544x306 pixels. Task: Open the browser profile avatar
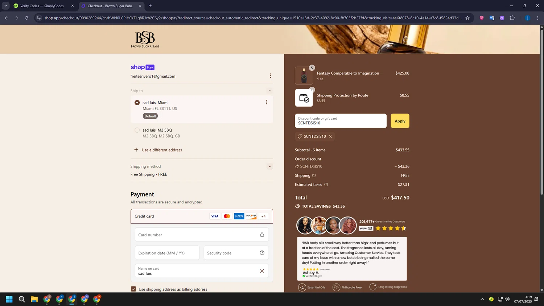527,18
